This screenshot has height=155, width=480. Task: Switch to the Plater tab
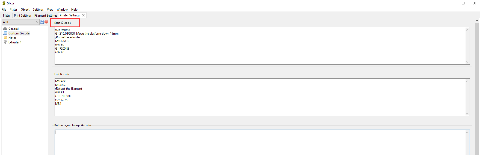(x=7, y=16)
